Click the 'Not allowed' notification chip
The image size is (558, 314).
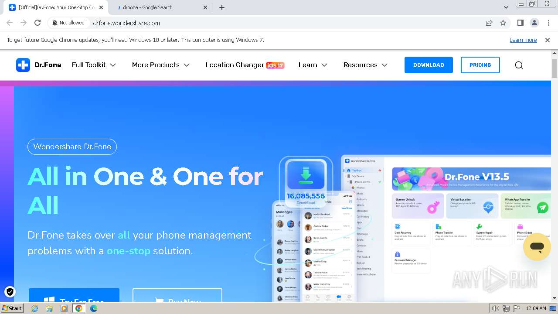pos(68,23)
